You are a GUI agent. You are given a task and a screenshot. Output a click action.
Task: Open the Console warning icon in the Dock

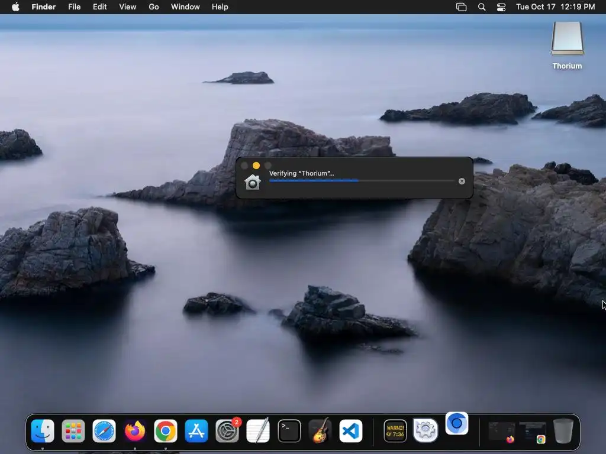pos(395,431)
